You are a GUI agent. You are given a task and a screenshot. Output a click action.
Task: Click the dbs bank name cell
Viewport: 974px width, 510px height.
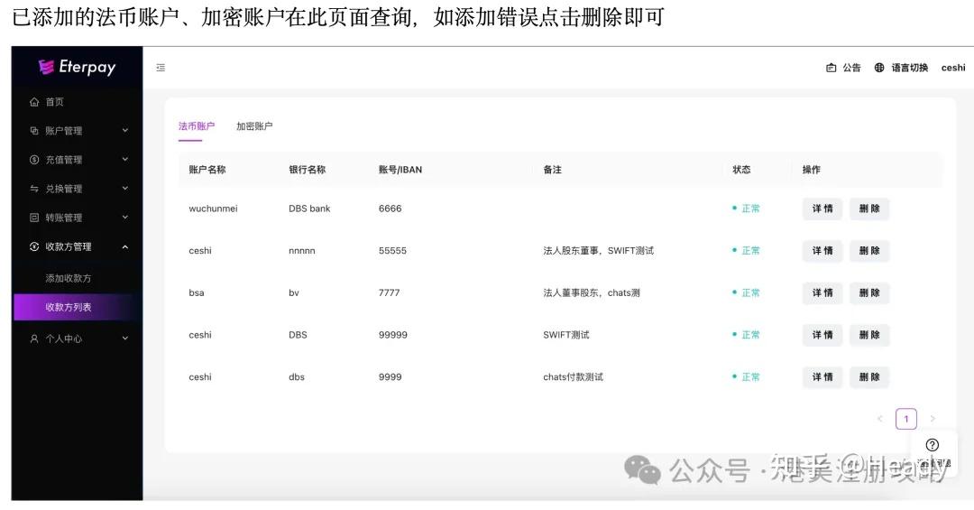pos(297,377)
